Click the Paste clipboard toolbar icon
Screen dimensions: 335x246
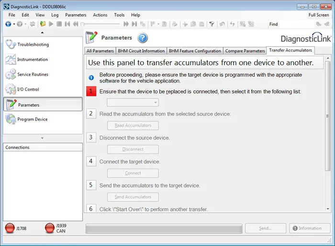tap(201, 24)
